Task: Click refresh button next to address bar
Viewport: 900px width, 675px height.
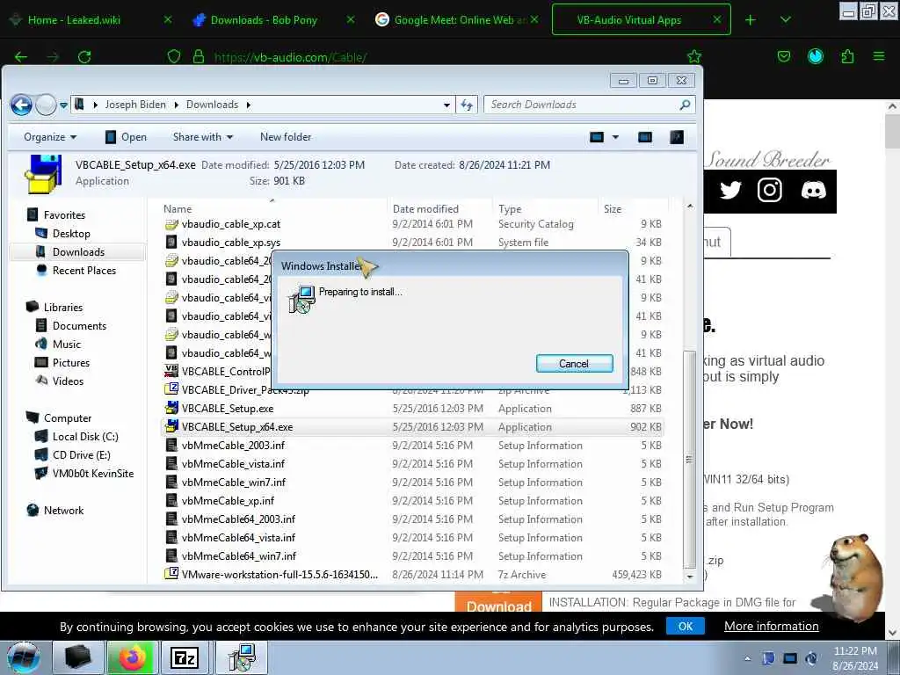Action: tap(467, 105)
